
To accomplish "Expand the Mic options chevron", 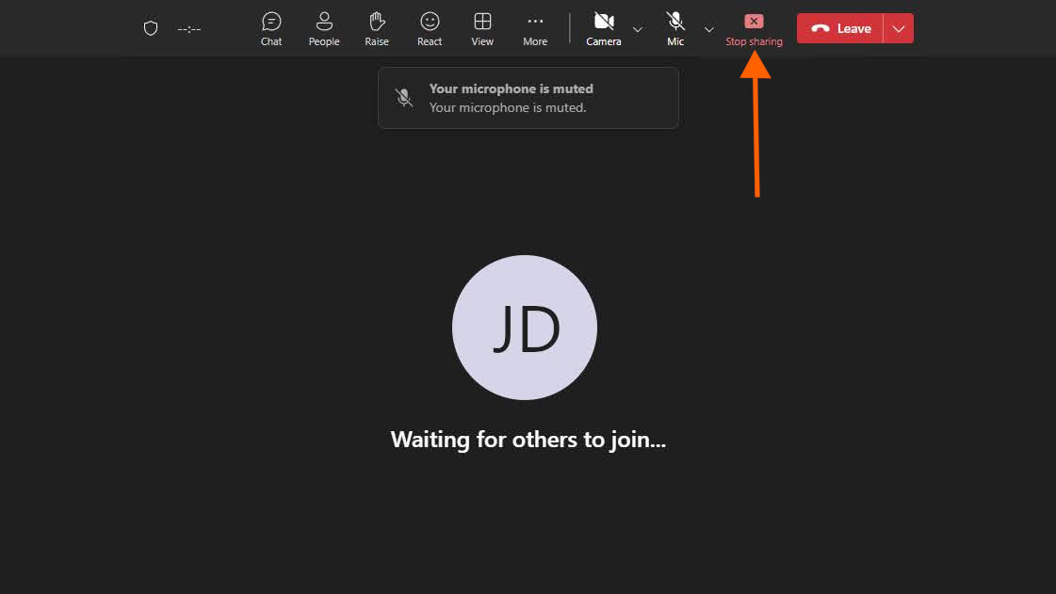I will (708, 29).
